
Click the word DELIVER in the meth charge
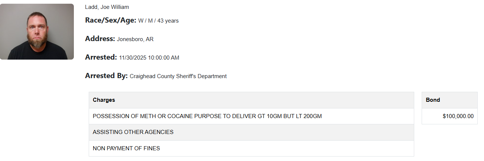(x=244, y=116)
